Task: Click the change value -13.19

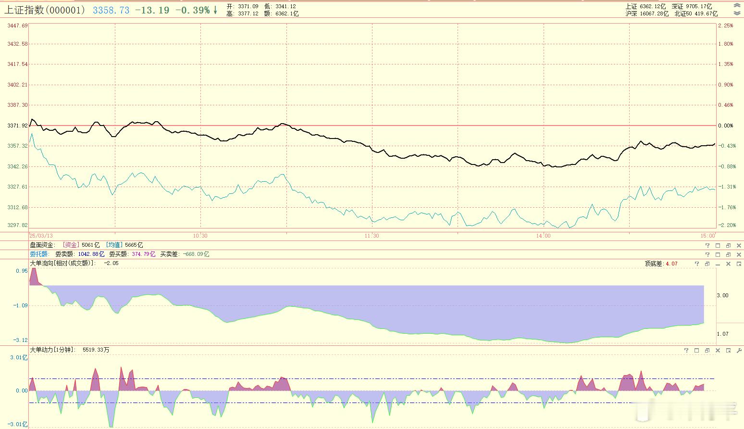Action: pos(152,10)
